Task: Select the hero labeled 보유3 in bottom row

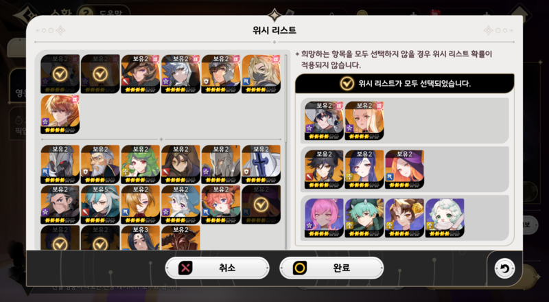Action: [141, 238]
